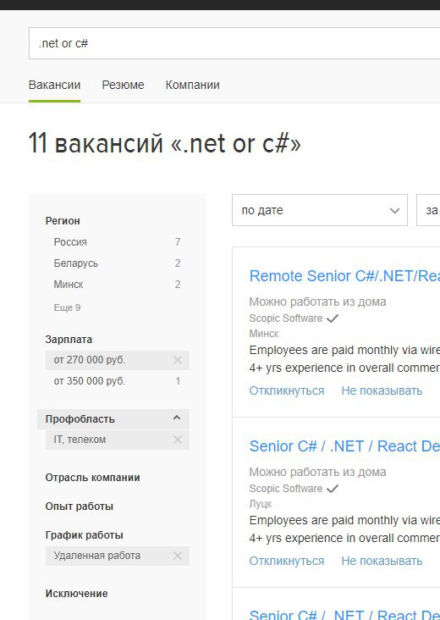Click the verified checkmark in Минск vacancy
This screenshot has height=620, width=440.
[x=333, y=318]
